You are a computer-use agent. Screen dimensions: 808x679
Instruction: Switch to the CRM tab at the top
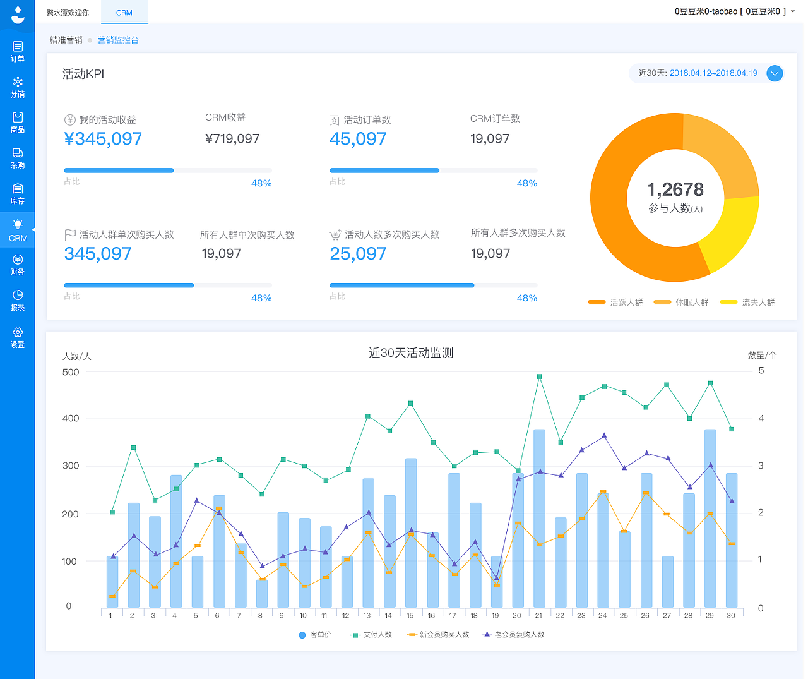tap(124, 12)
